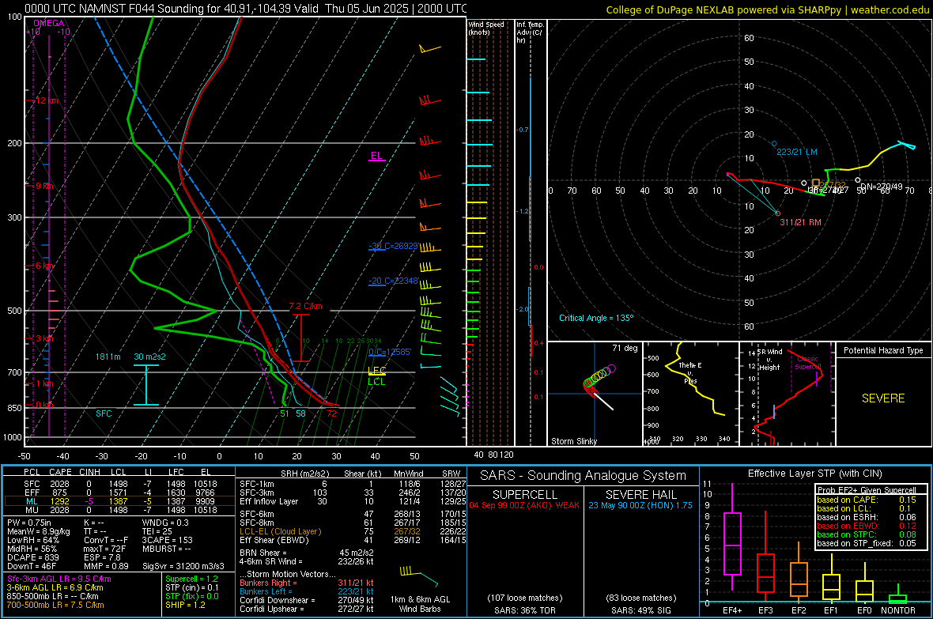This screenshot has width=933, height=619.
Task: Click the sounding title starting with 0000 UTC NAMNST F044
Action: (x=246, y=9)
